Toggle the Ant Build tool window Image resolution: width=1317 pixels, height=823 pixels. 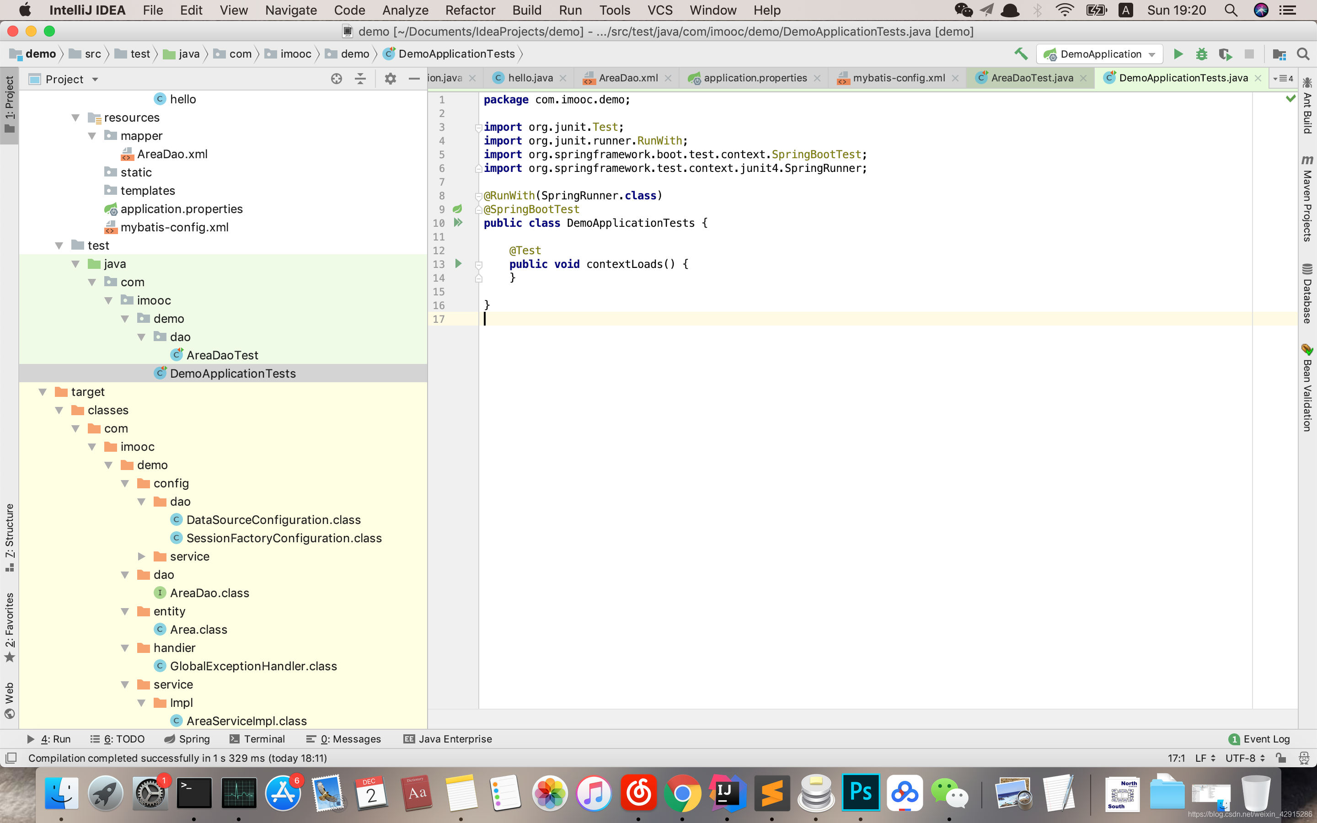(1307, 106)
